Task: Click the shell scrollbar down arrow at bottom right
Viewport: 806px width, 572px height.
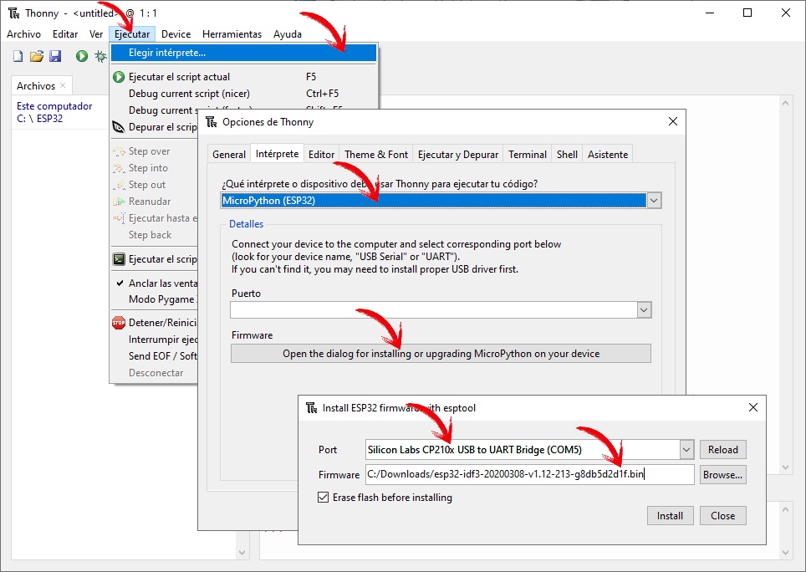Action: tap(785, 553)
